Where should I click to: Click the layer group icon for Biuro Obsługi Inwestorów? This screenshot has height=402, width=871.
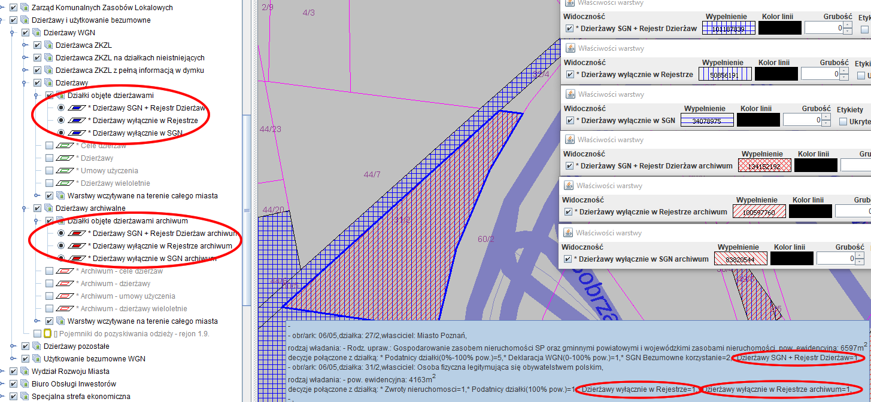coord(25,383)
